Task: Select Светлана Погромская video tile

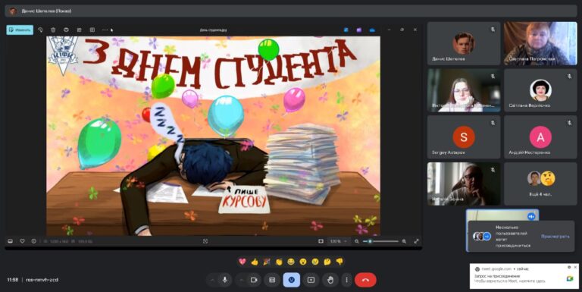Action: (540, 43)
